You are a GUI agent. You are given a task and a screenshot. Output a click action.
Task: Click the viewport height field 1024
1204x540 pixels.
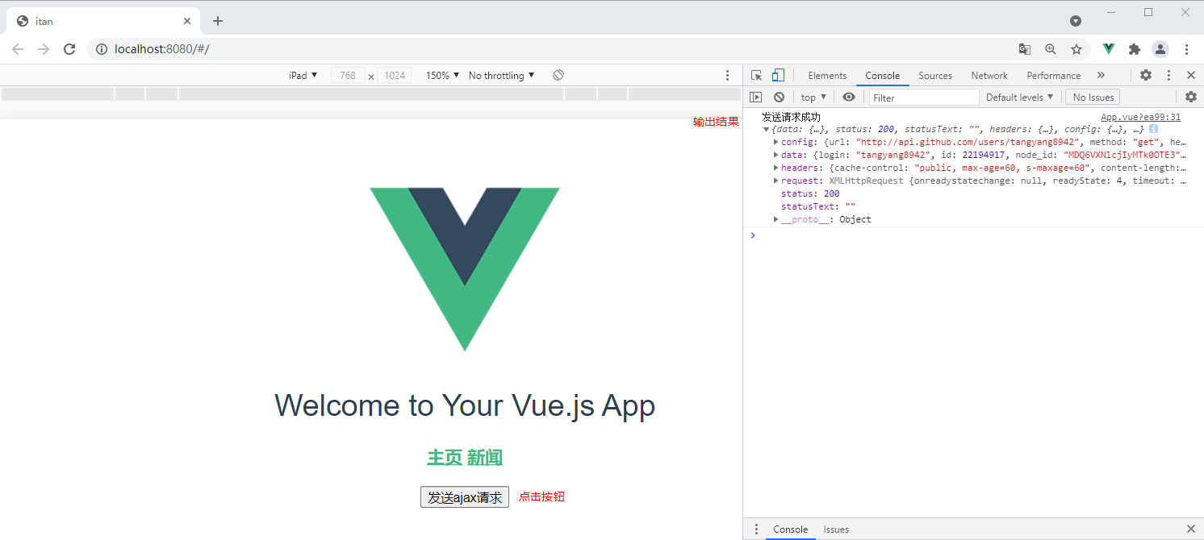click(395, 75)
